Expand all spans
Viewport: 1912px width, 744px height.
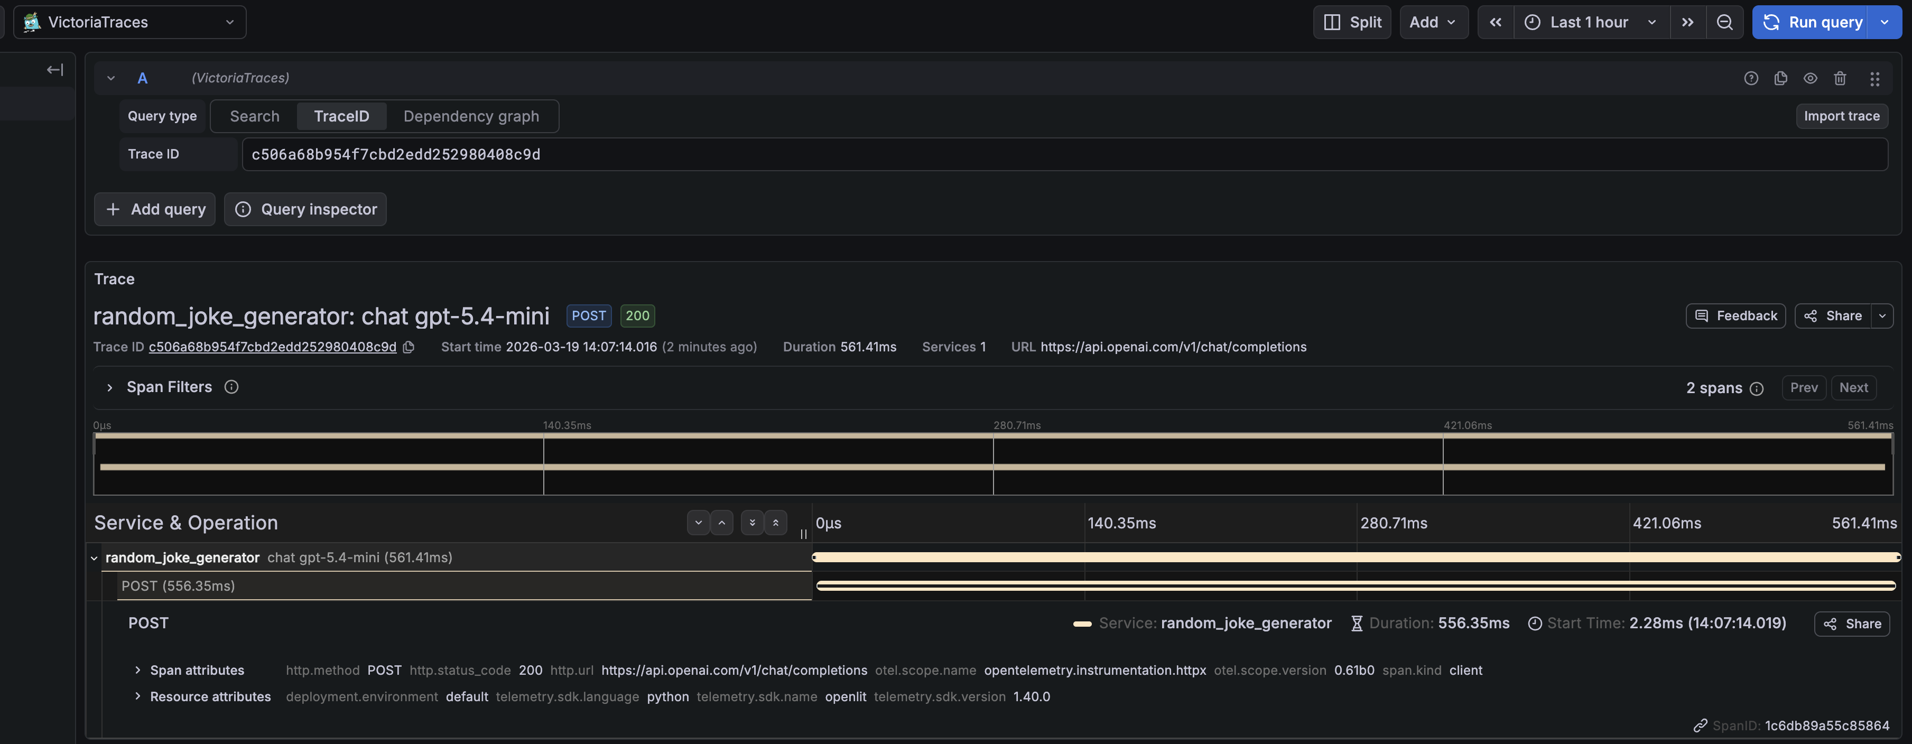pyautogui.click(x=752, y=523)
